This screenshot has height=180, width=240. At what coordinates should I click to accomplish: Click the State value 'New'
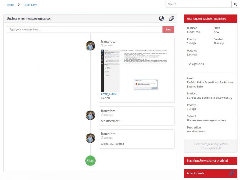click(x=216, y=32)
